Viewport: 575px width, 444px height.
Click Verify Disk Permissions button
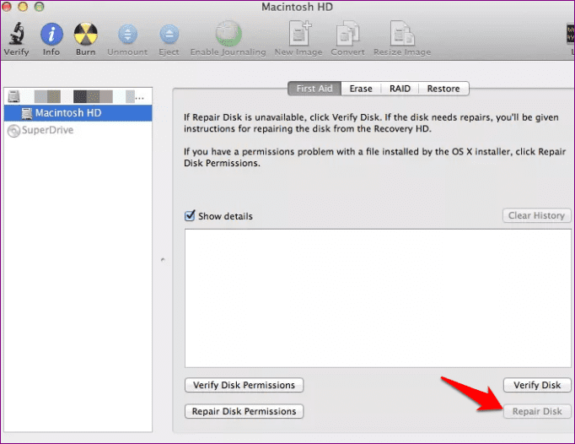tap(244, 385)
